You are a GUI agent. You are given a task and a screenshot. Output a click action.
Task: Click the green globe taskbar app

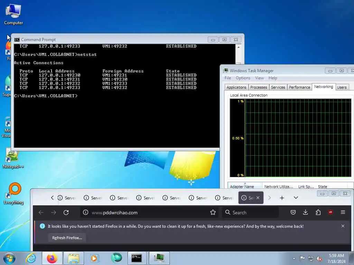(116, 258)
